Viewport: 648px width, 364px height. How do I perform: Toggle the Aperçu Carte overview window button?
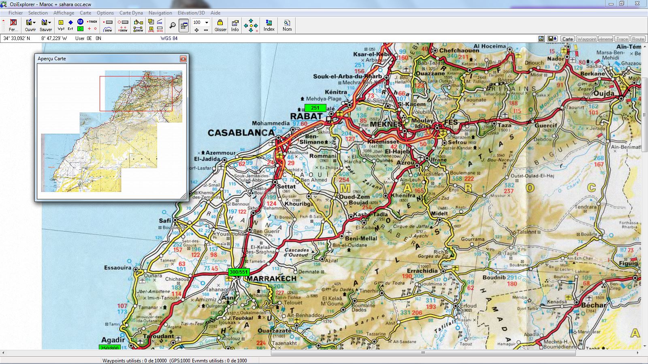coord(184,25)
